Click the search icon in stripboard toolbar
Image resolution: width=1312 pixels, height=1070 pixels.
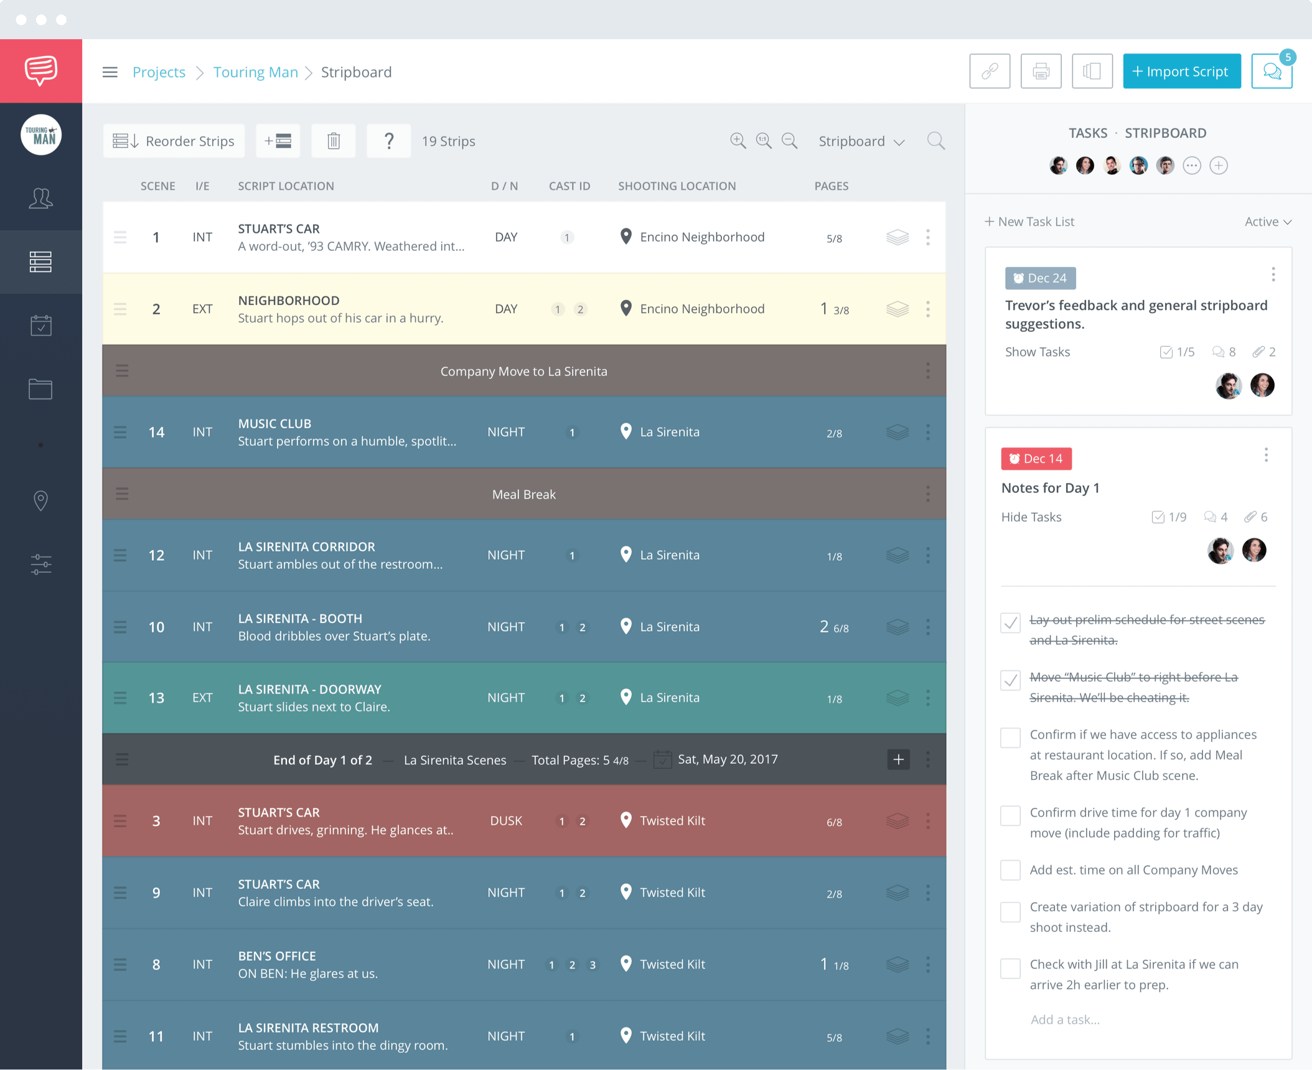coord(936,141)
